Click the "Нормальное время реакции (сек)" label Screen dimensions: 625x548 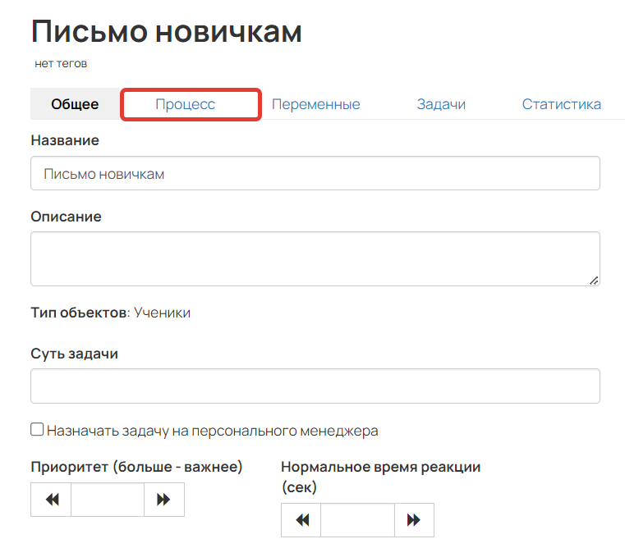click(x=380, y=477)
